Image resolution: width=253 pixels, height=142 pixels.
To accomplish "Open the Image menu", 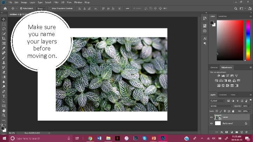I will [x=24, y=2].
